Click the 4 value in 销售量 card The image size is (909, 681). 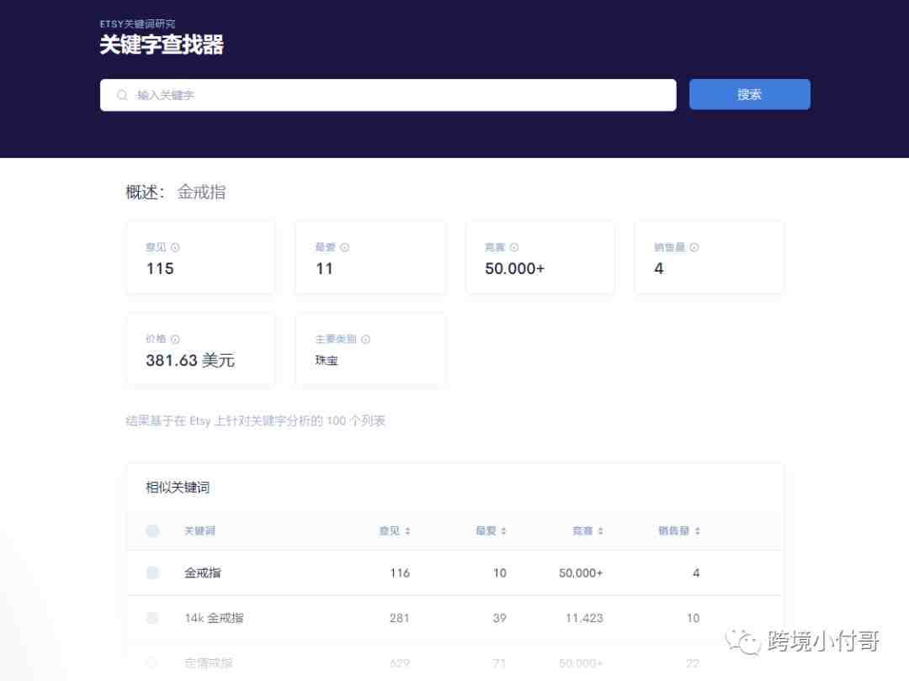pyautogui.click(x=659, y=269)
